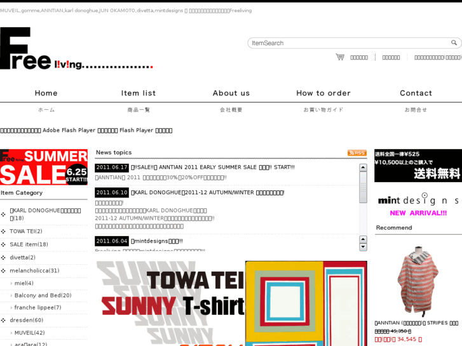Open the melancholicca(31) category

(34, 270)
